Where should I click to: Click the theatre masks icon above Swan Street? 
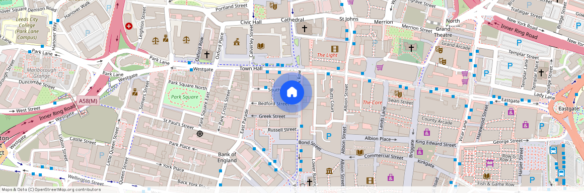point(398,93)
